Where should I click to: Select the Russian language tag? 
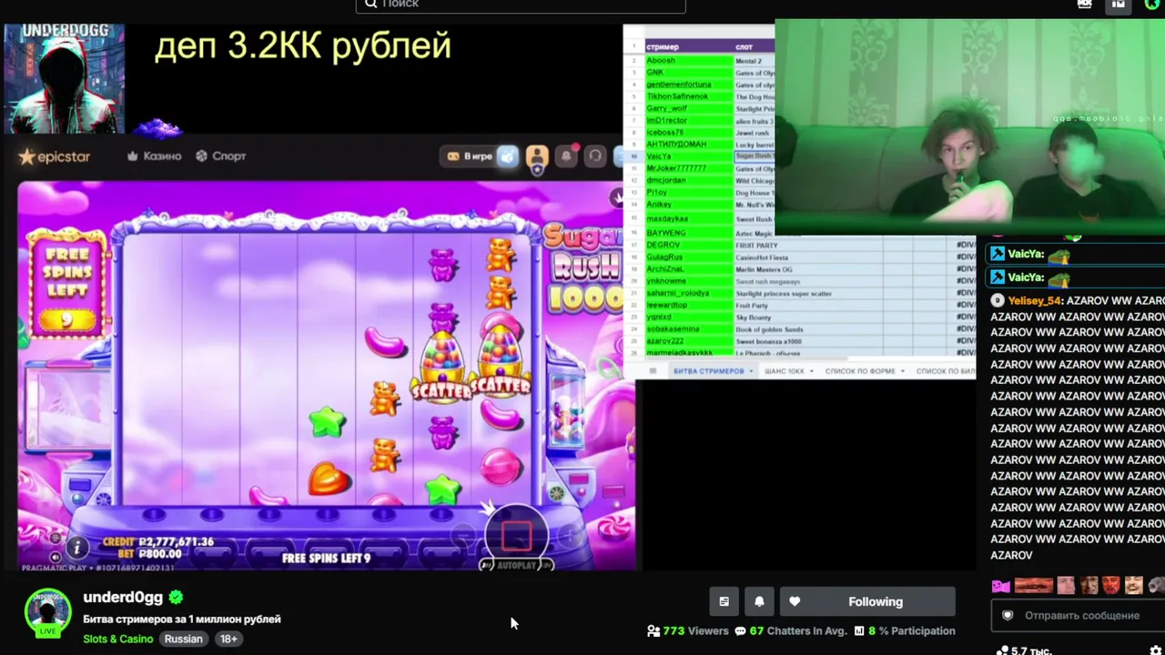tap(183, 639)
